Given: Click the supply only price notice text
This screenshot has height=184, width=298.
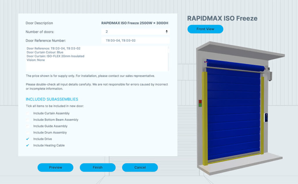Looking at the screenshot, I should tap(90, 76).
